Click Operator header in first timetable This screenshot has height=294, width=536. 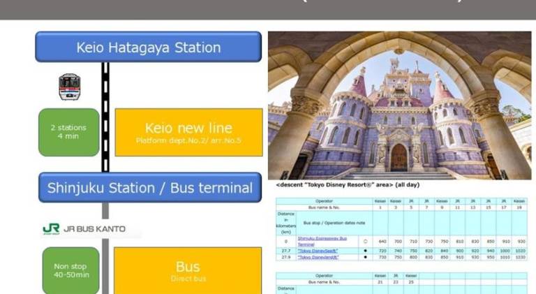pyautogui.click(x=324, y=201)
